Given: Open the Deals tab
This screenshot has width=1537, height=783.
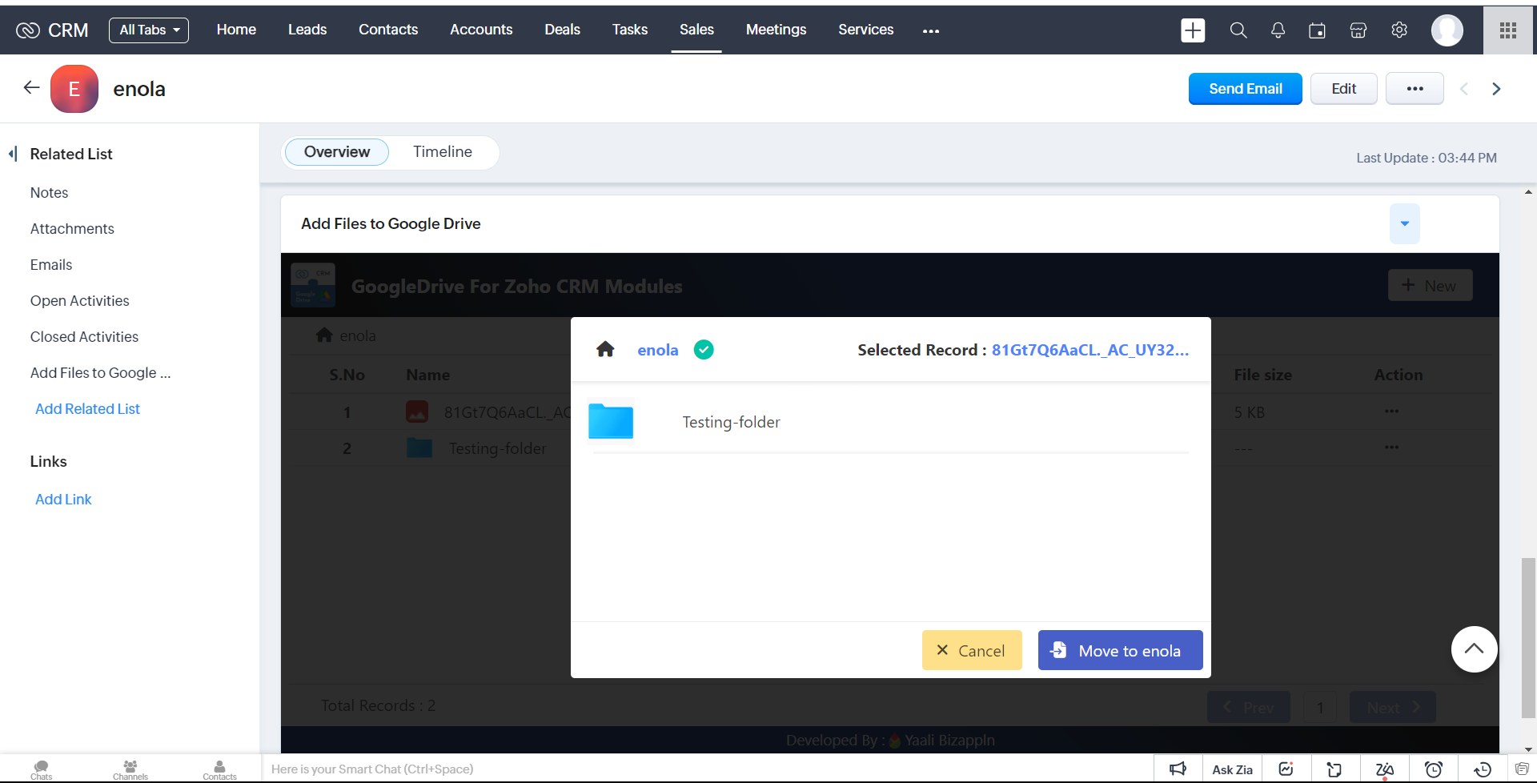Looking at the screenshot, I should [562, 30].
